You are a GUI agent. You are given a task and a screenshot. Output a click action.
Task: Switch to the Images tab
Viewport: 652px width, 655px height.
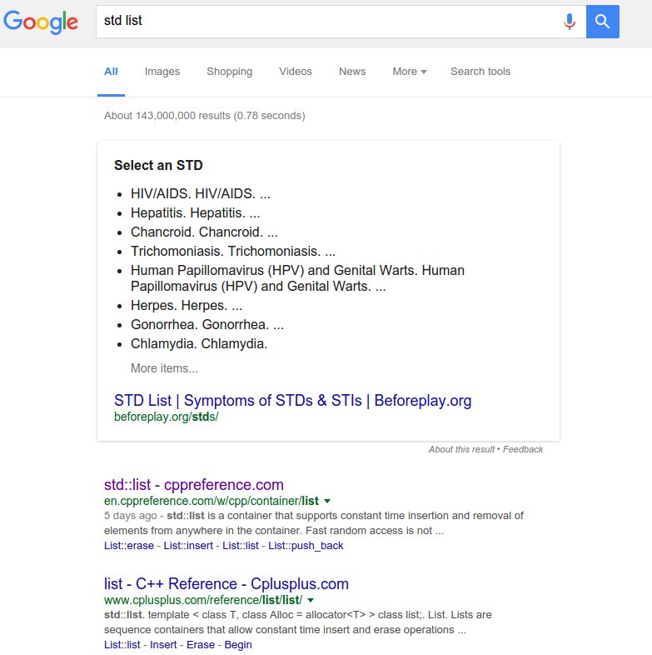[x=162, y=72]
